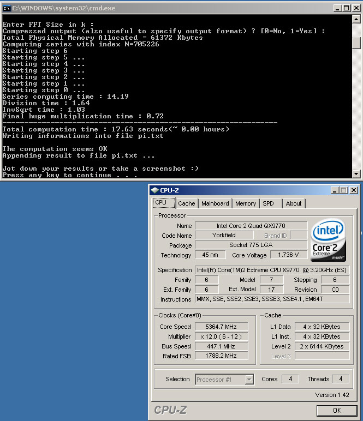Close the cmd.exe window

point(356,8)
